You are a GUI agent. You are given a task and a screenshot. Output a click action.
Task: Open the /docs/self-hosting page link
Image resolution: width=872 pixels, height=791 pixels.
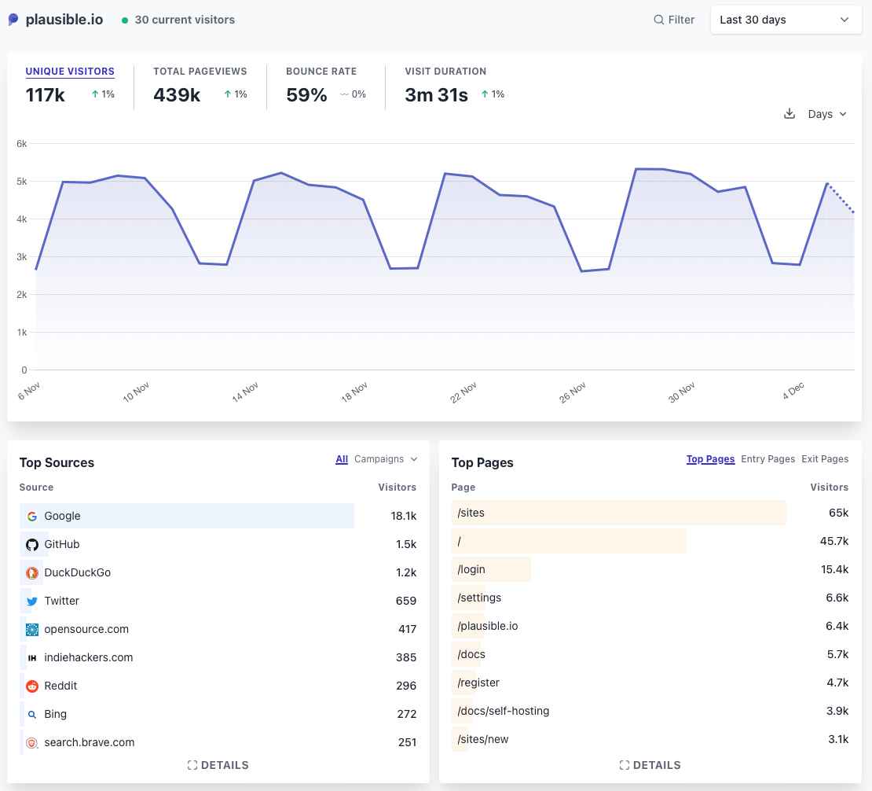coord(504,711)
